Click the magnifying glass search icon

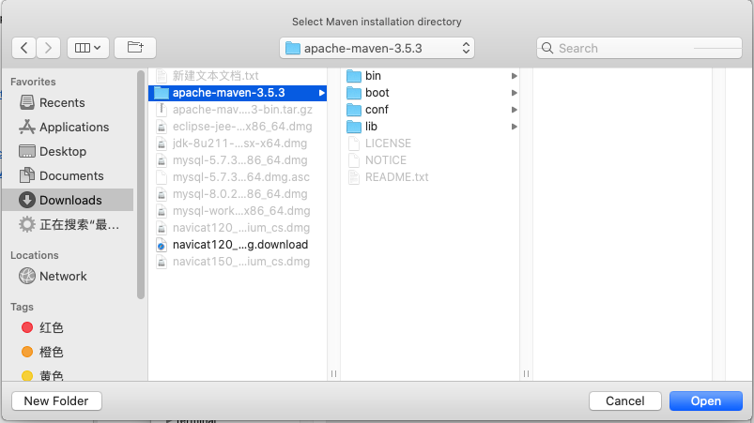pyautogui.click(x=547, y=48)
